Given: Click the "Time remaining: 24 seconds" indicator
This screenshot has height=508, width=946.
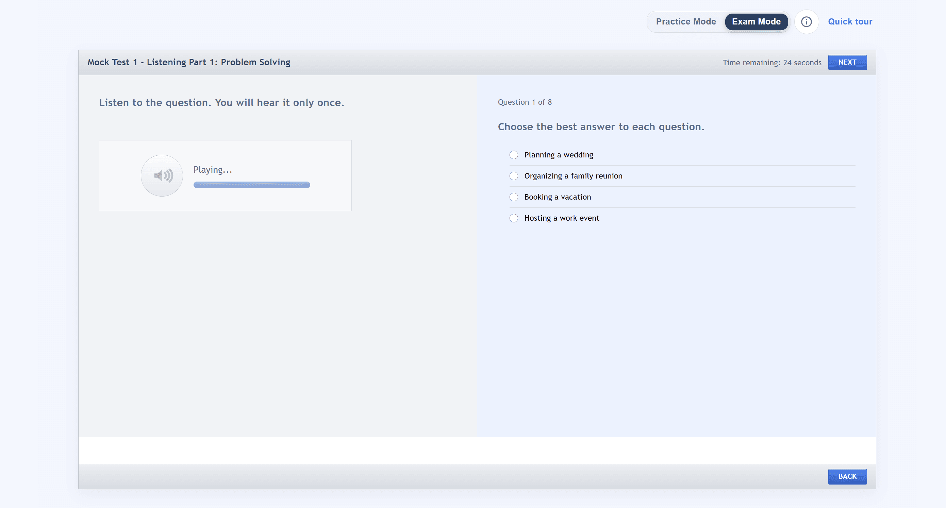Looking at the screenshot, I should (x=771, y=63).
